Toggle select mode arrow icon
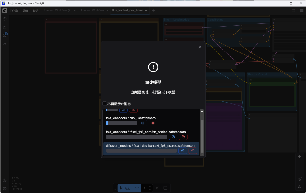The height and width of the screenshot is (193, 306). click(x=299, y=179)
